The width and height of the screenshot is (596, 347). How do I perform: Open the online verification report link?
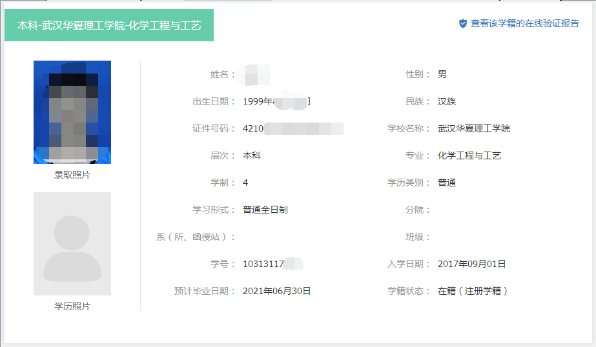524,23
